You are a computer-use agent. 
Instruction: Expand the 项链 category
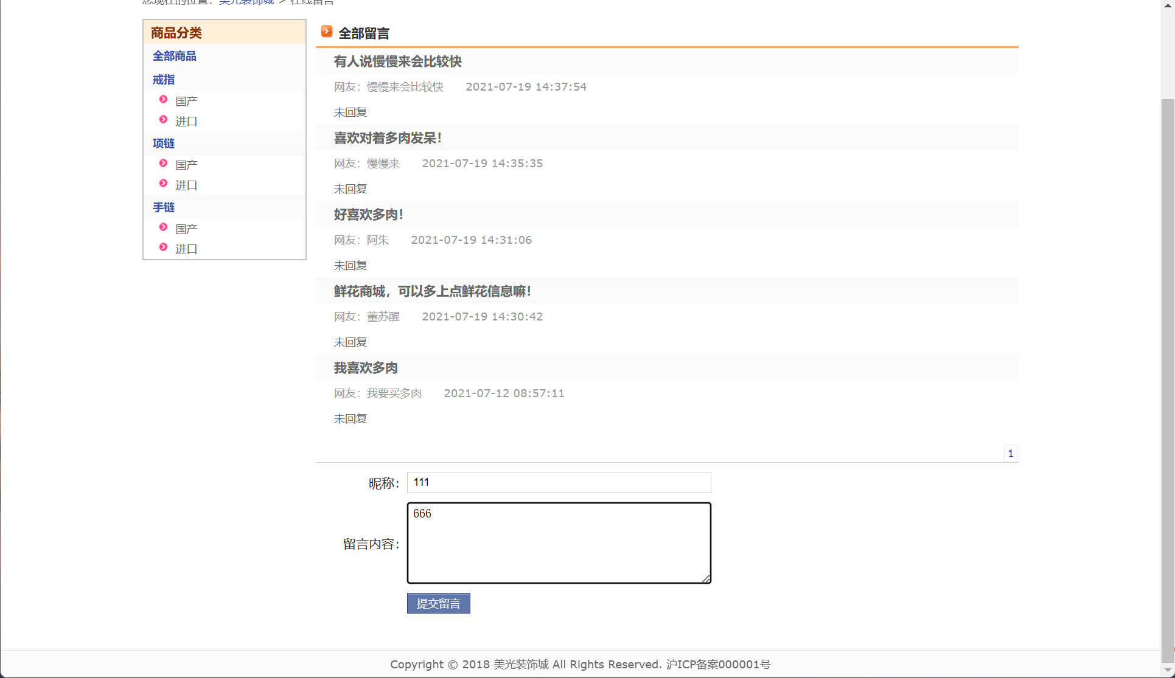coord(163,143)
